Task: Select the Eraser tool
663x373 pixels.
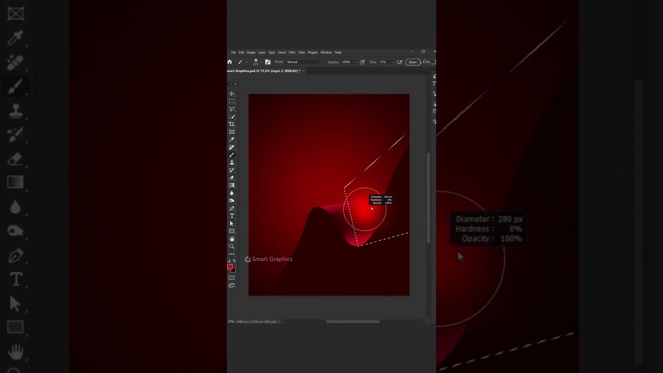Action: 232,178
